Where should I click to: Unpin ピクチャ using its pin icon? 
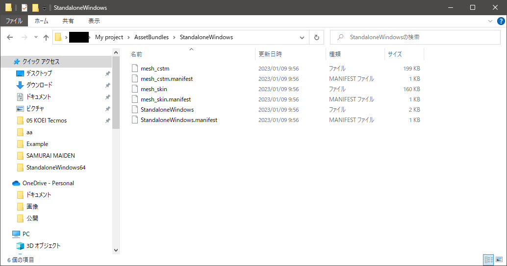(x=108, y=109)
